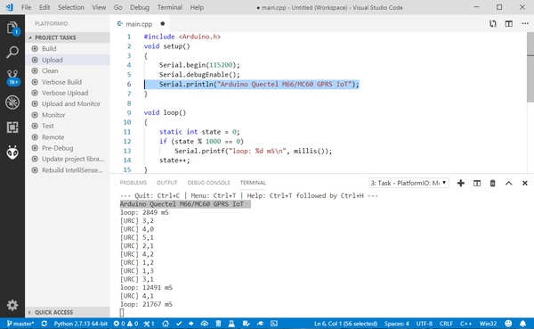Split the terminal panel
Screen dimensions: 534x329
pyautogui.click(x=477, y=184)
